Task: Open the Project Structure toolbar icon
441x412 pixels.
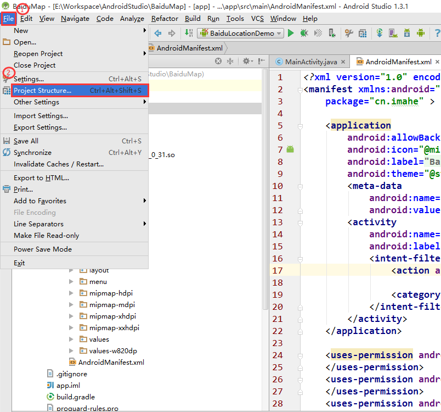Action: [x=363, y=33]
